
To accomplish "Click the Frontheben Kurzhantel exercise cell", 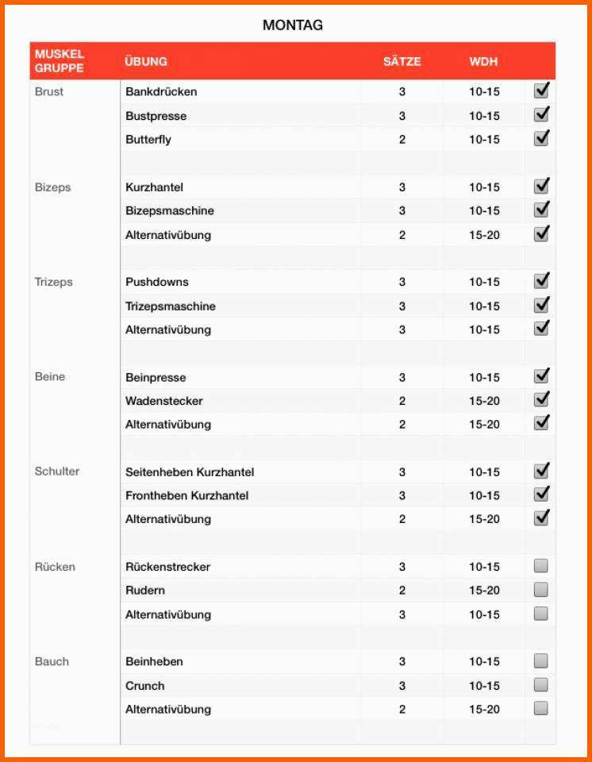I will [187, 495].
